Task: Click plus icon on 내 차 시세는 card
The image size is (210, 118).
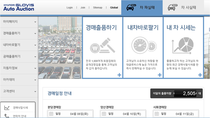Action: [200, 75]
